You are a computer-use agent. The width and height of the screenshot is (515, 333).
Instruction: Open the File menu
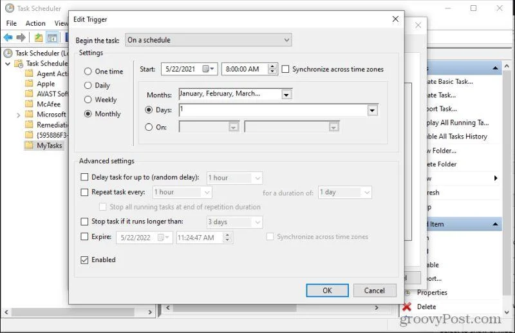[x=11, y=23]
